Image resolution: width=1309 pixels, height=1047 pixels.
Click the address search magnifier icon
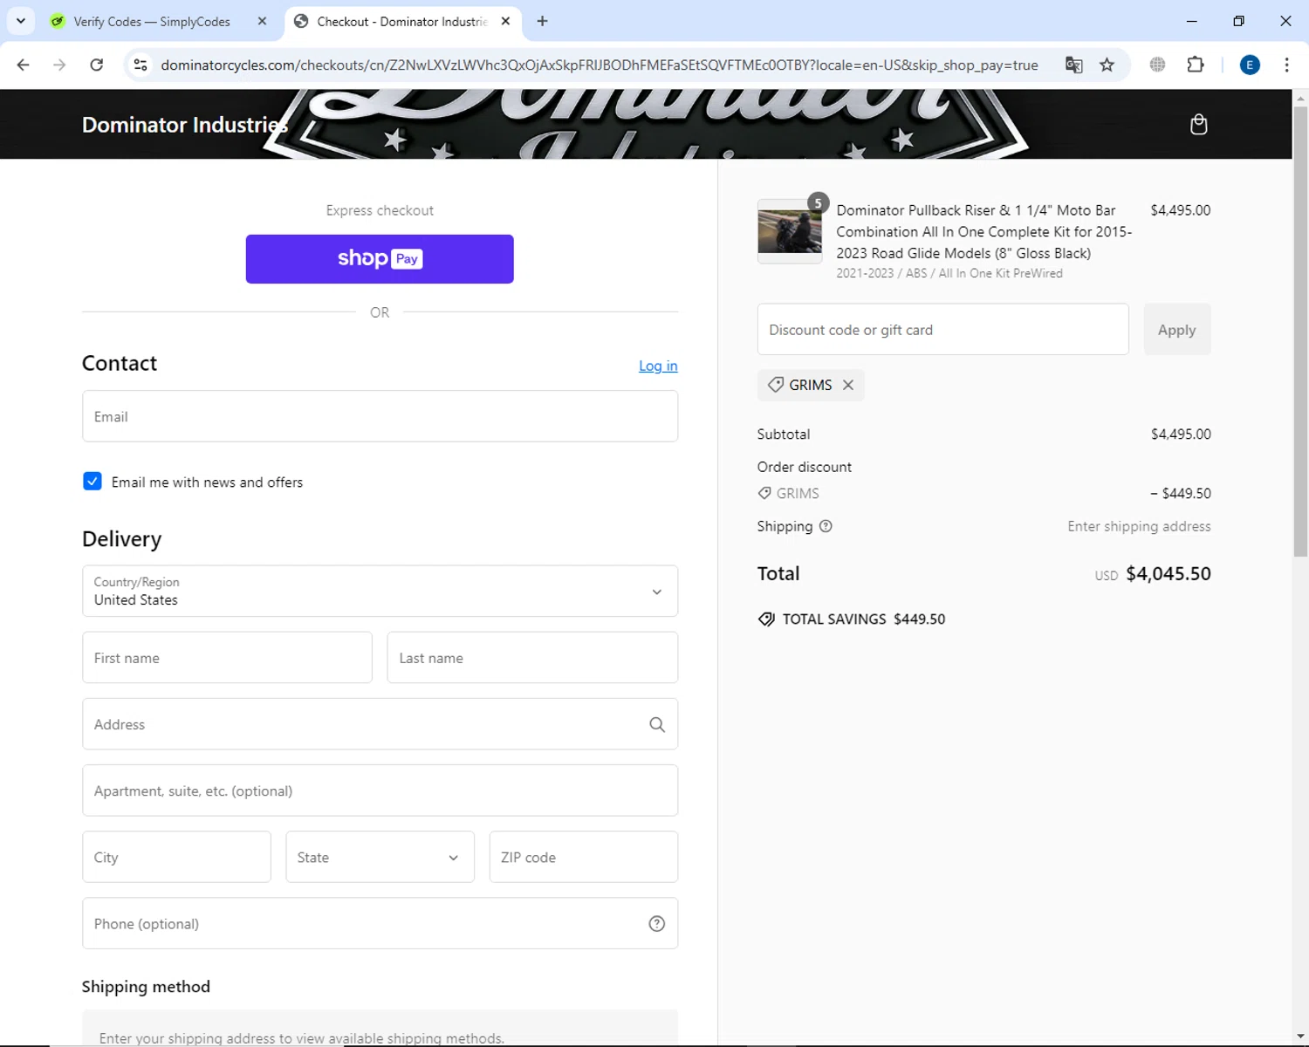[657, 724]
